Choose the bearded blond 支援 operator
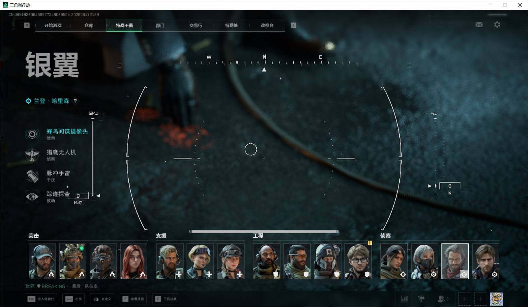The width and height of the screenshot is (528, 307). (170, 261)
